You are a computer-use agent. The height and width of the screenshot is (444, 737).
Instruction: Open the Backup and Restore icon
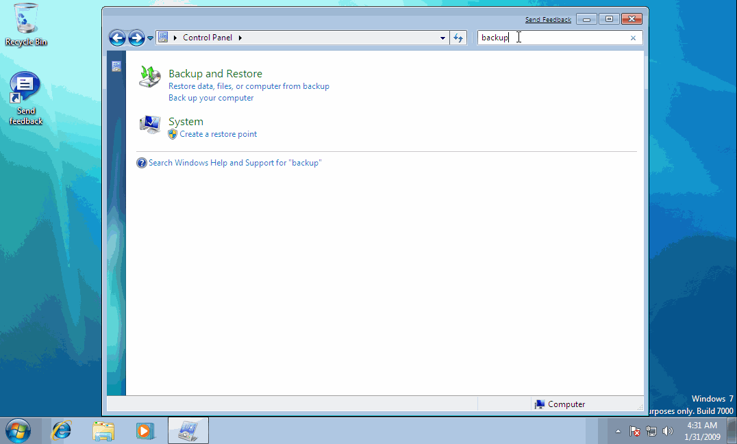(x=150, y=77)
